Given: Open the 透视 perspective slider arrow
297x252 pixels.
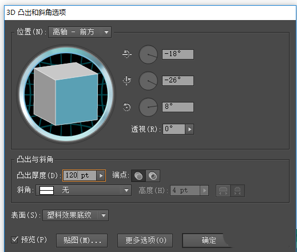Looking at the screenshot, I should click(x=189, y=129).
